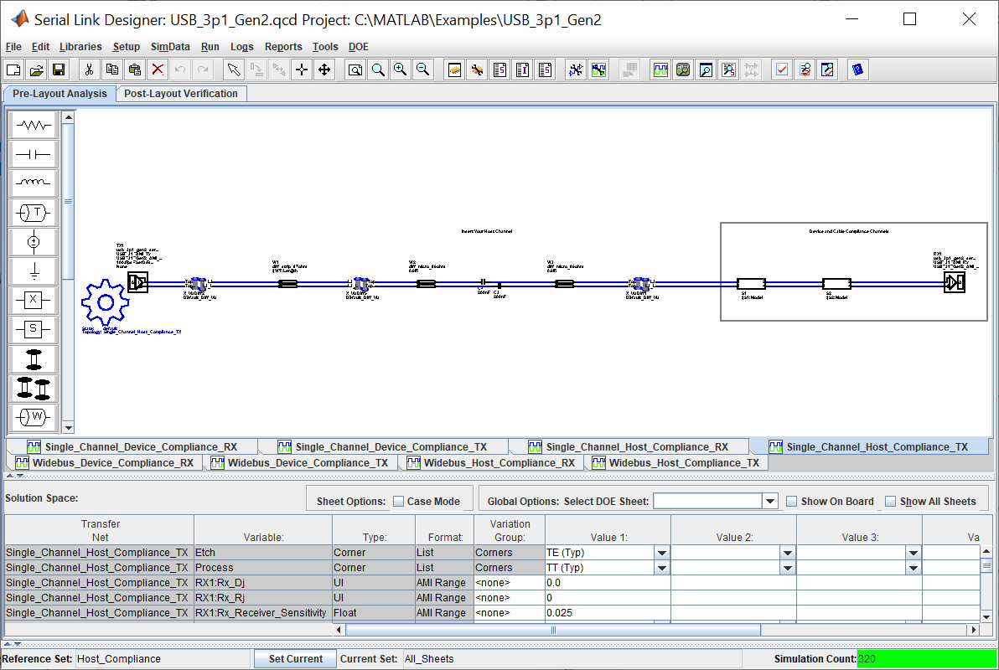Toggle the Show On Board checkbox
Image resolution: width=999 pixels, height=670 pixels.
792,502
